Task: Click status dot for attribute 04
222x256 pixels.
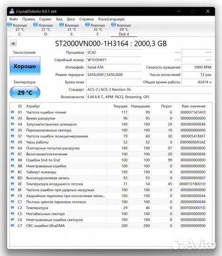Action: pos(12,124)
